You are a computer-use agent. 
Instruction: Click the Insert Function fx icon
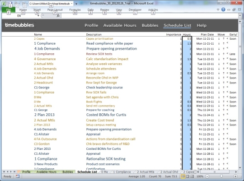(58, 15)
